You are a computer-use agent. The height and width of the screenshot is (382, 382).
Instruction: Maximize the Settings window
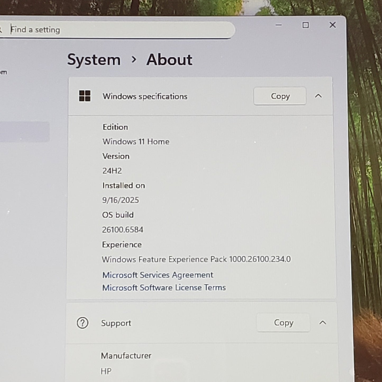click(306, 25)
